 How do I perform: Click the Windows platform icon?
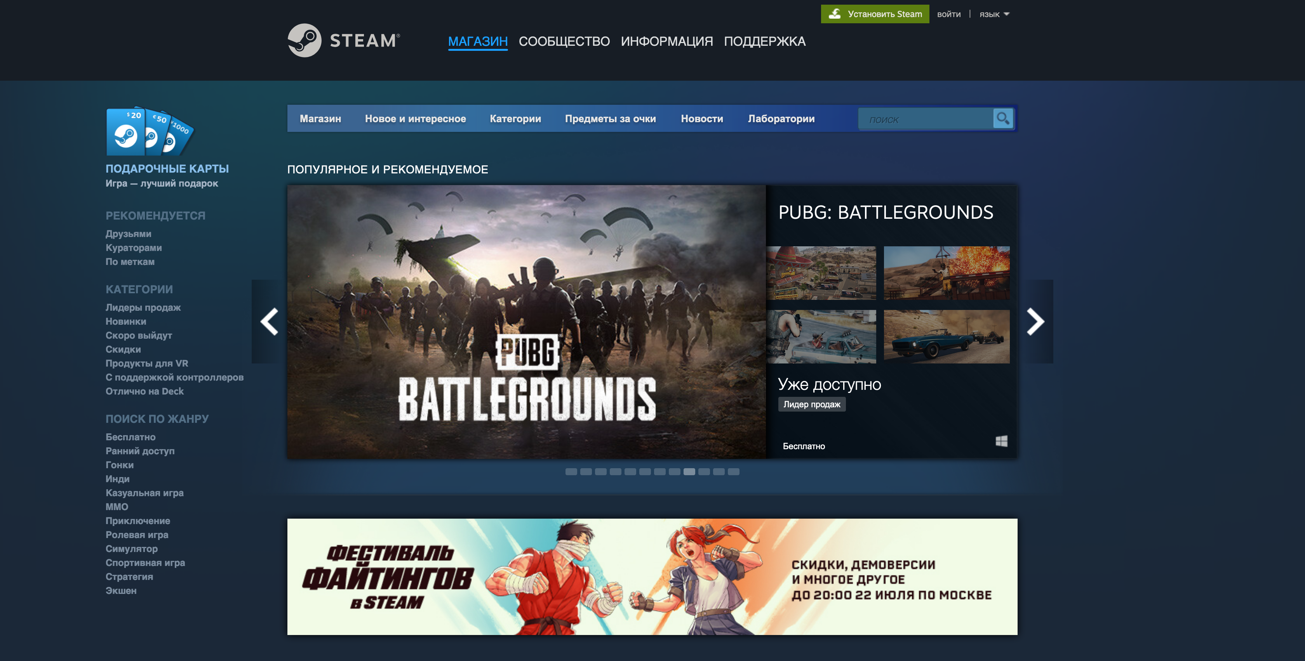click(1001, 441)
